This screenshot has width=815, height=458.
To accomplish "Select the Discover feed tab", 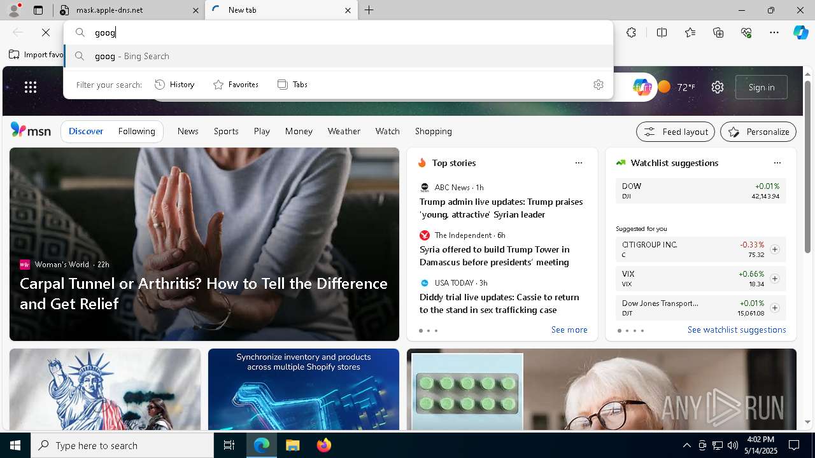I will 86,131.
